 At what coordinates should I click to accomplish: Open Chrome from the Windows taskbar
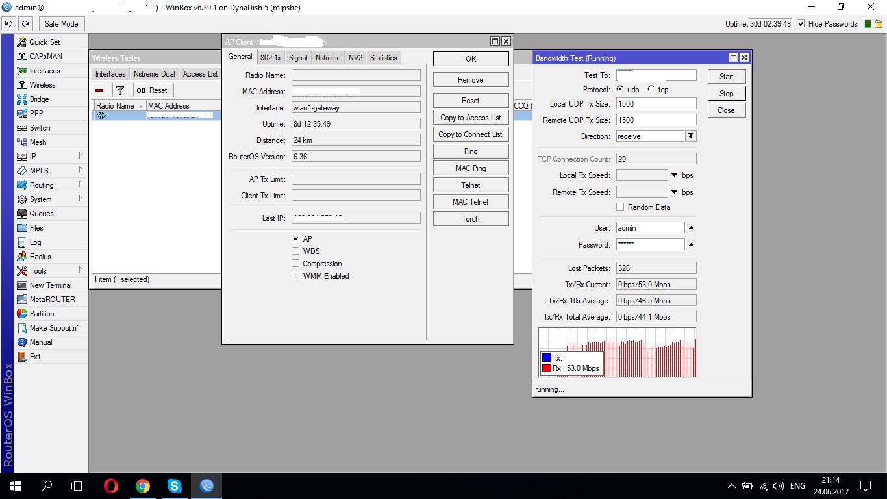pyautogui.click(x=143, y=486)
